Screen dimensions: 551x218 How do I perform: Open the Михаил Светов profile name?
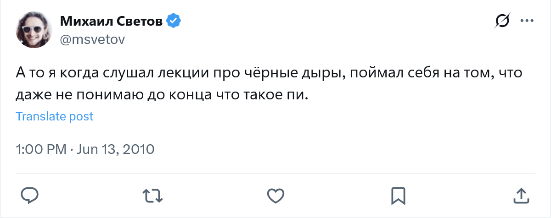[x=112, y=21]
